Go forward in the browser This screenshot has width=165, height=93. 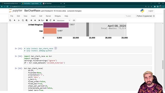click(x=5, y=6)
